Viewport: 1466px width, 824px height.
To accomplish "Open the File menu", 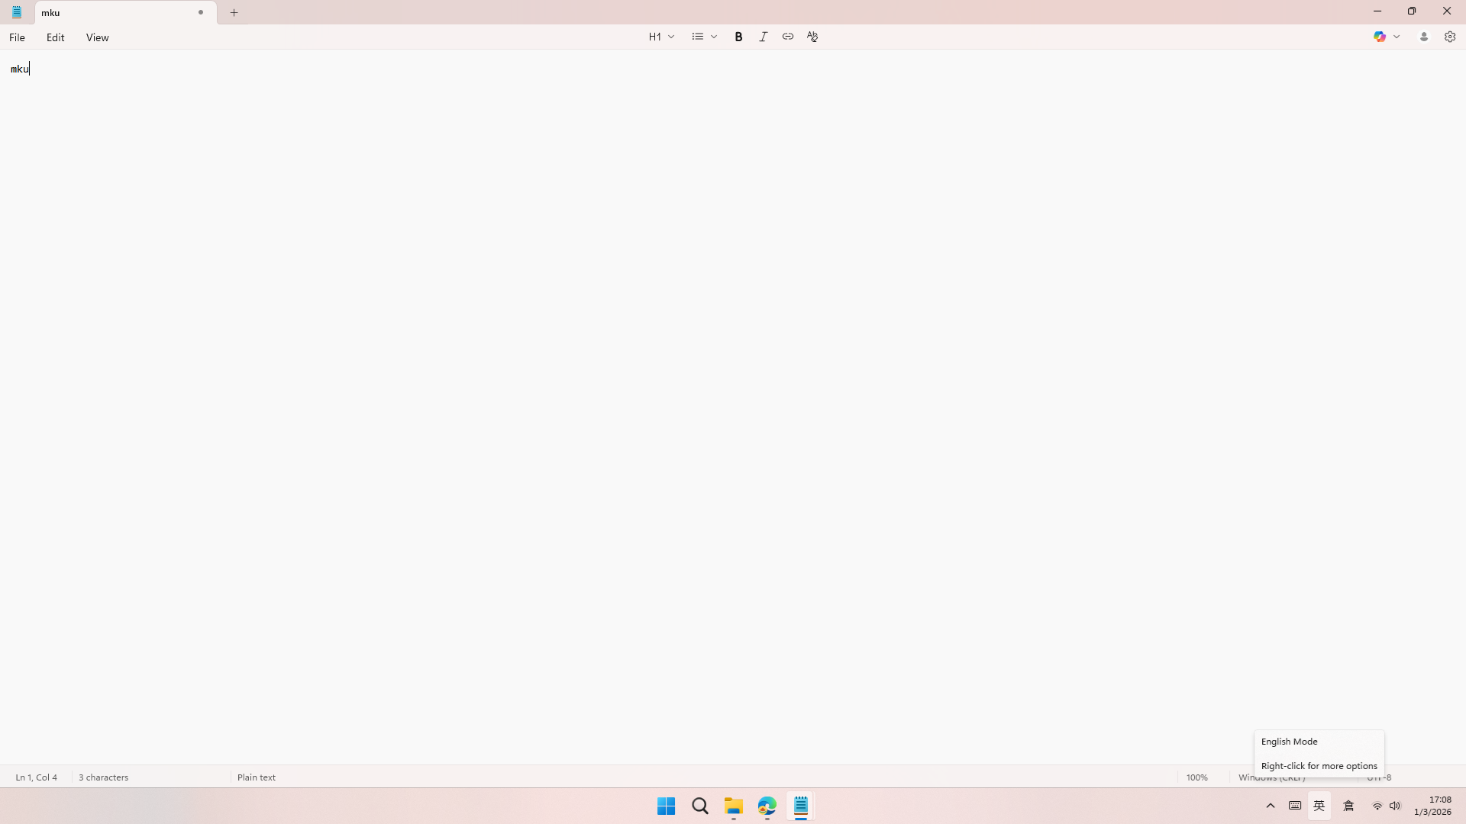I will [17, 37].
